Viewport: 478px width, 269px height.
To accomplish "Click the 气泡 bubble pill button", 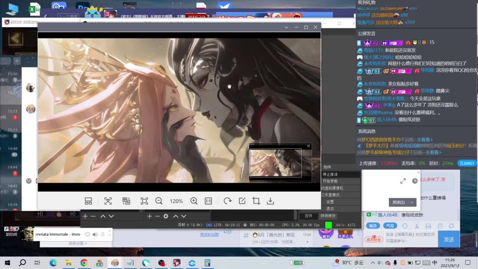I will [x=390, y=226].
